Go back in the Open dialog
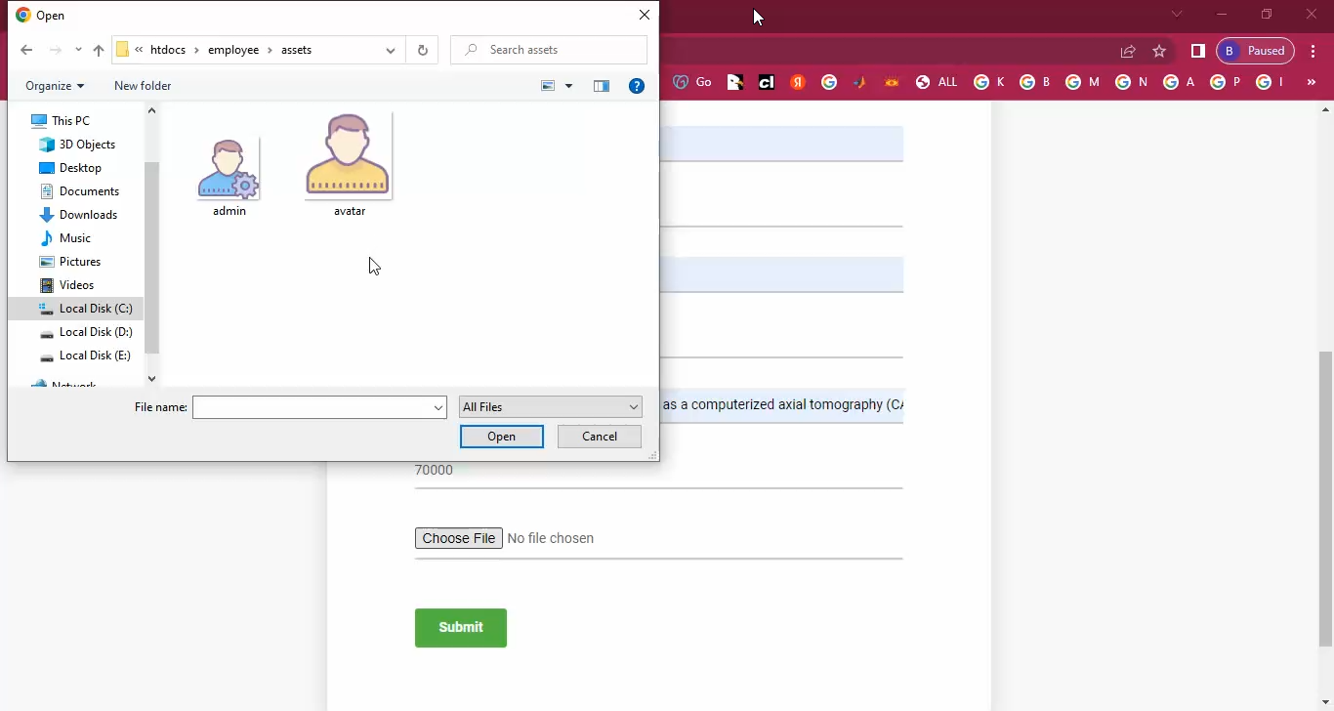Viewport: 1334px width, 711px height. (x=26, y=50)
